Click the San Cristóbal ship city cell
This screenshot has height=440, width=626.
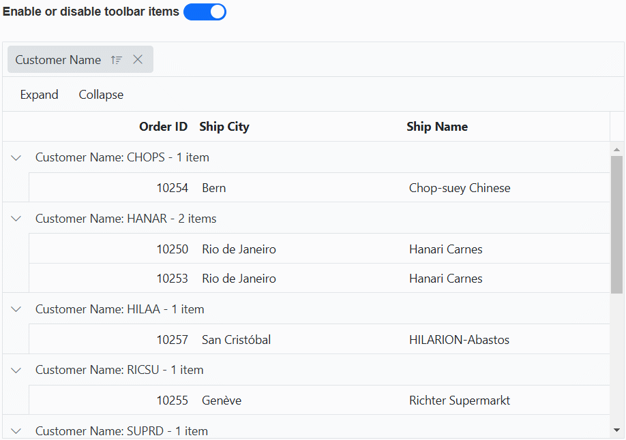pyautogui.click(x=236, y=340)
